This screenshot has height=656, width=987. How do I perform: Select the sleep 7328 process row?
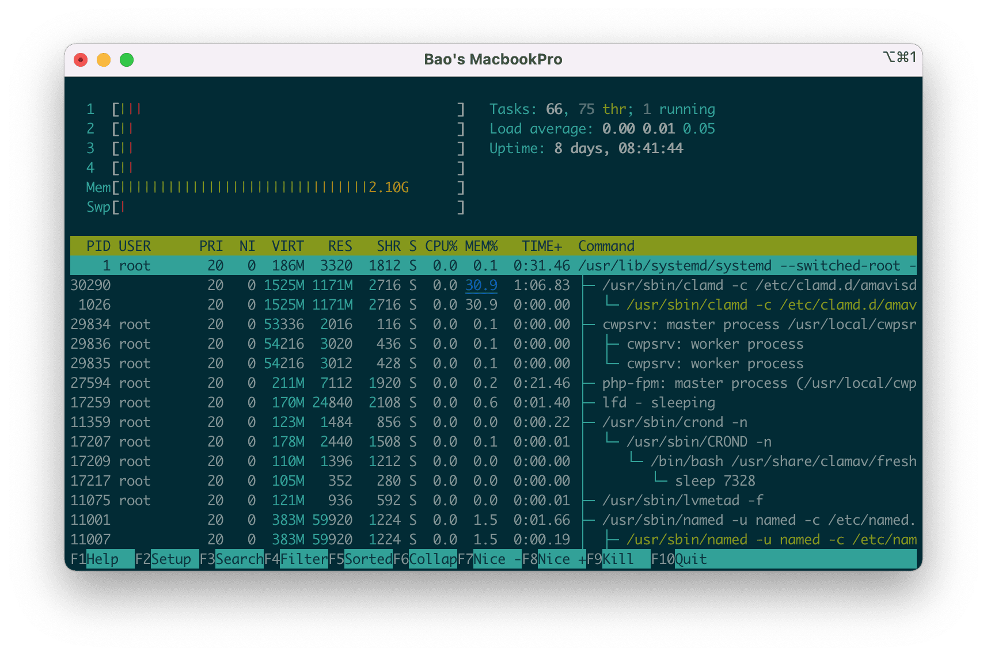tap(493, 480)
